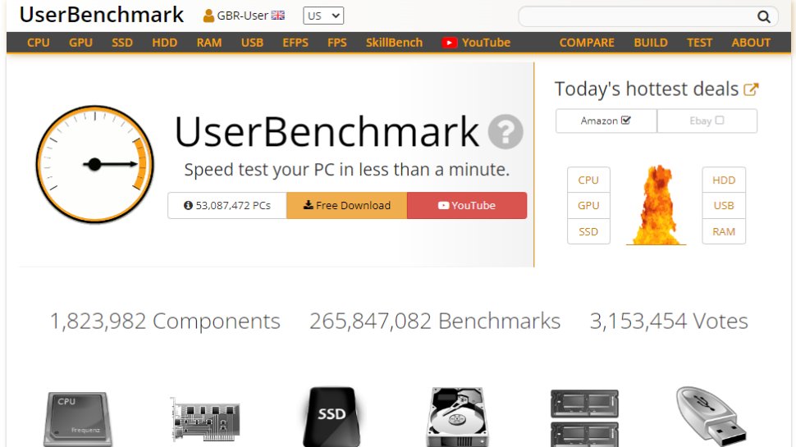Open the EFPS navigation item

[295, 43]
